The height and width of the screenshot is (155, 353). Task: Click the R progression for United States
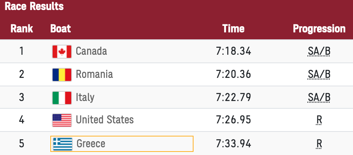coord(319,120)
